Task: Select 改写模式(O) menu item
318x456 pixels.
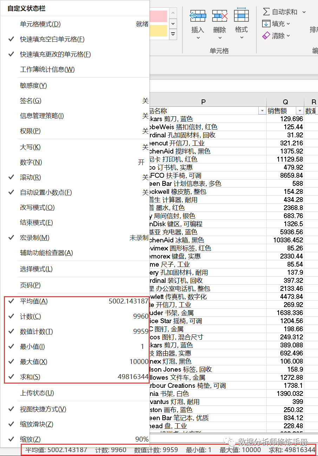Action: coord(75,208)
